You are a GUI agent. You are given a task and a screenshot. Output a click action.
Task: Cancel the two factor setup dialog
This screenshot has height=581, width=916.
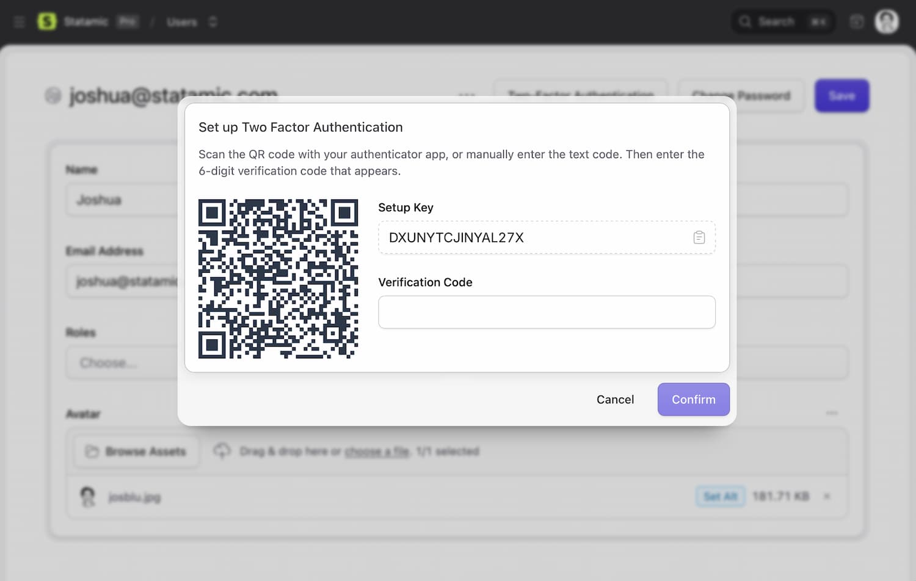615,399
